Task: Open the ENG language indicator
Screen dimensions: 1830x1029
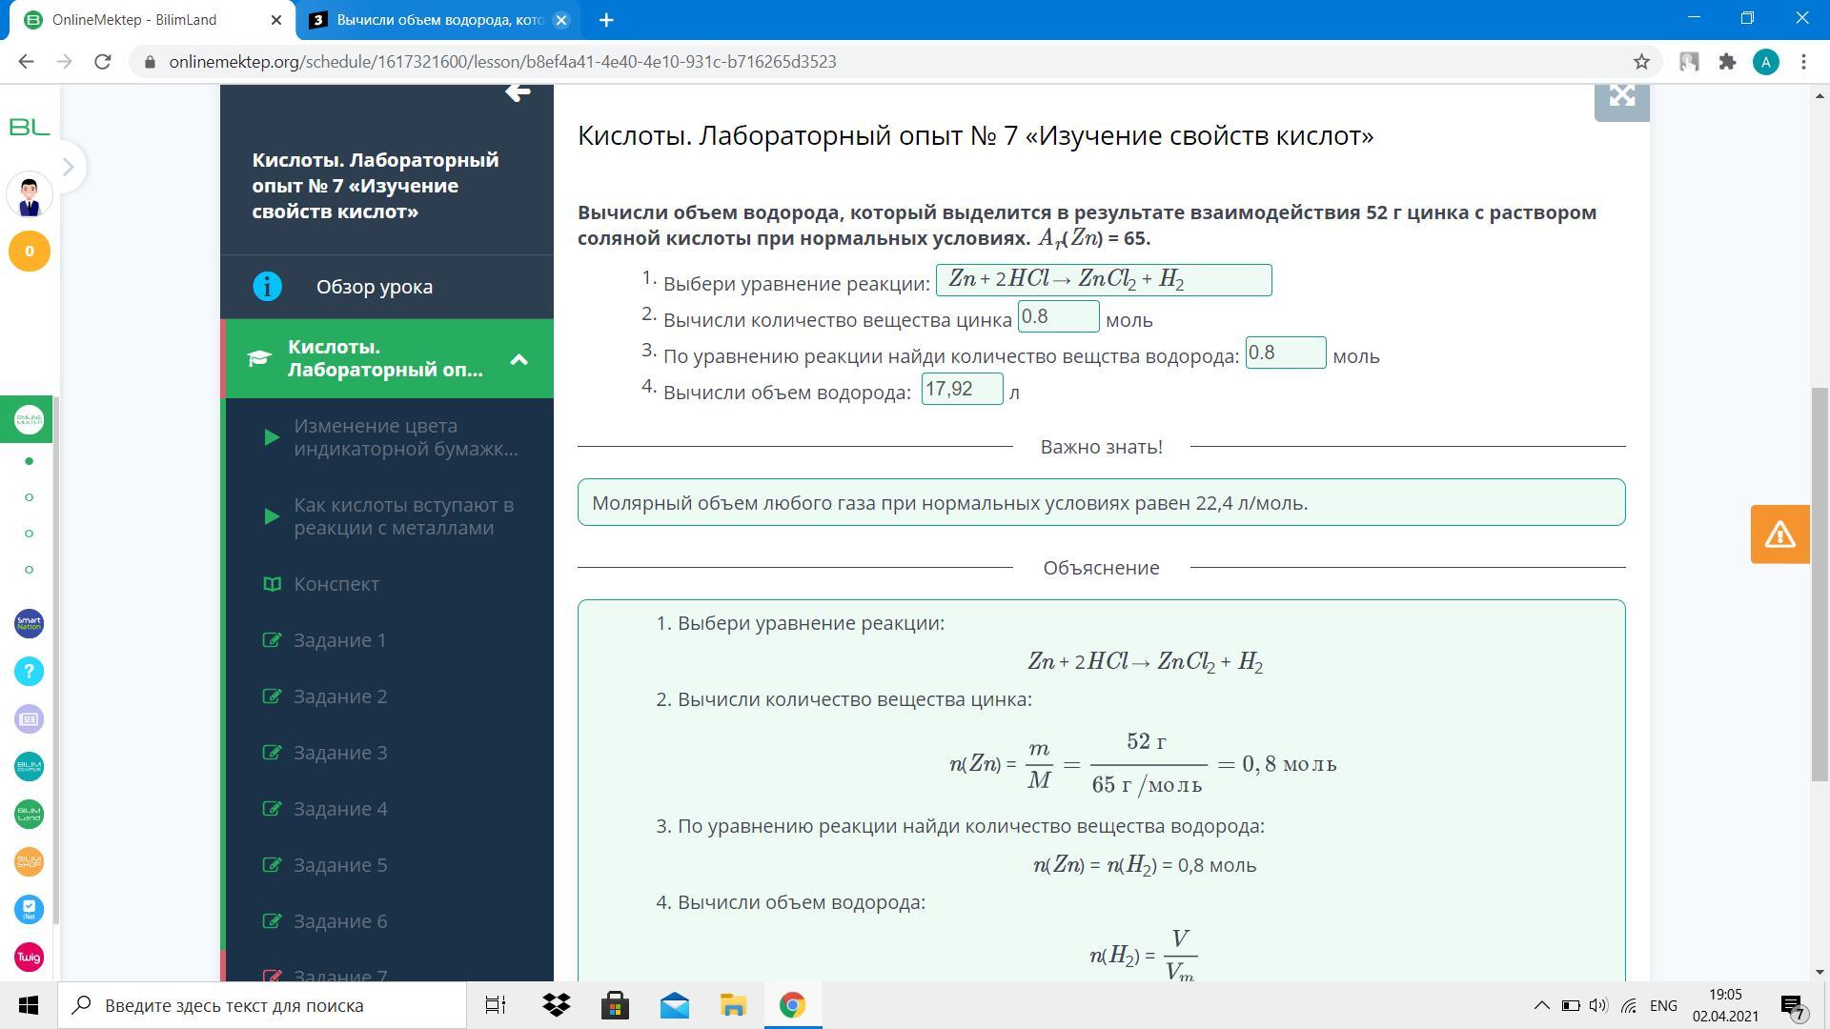Action: click(x=1663, y=1005)
